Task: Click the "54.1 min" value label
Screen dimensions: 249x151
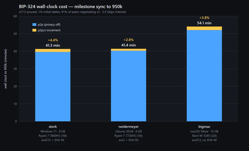Action: (204, 23)
